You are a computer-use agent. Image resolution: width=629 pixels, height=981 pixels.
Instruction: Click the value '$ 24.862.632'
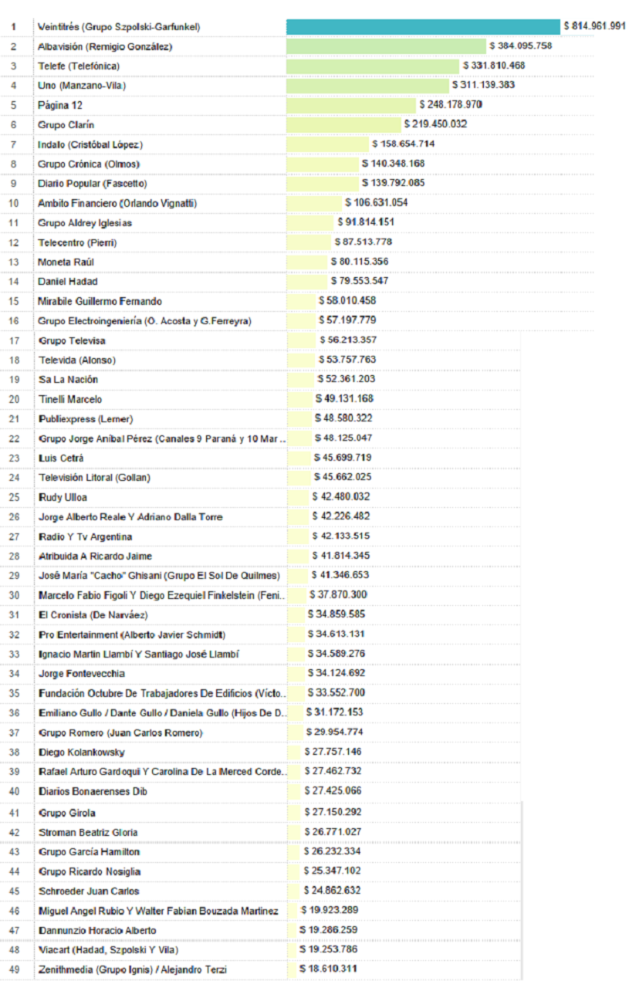point(332,891)
